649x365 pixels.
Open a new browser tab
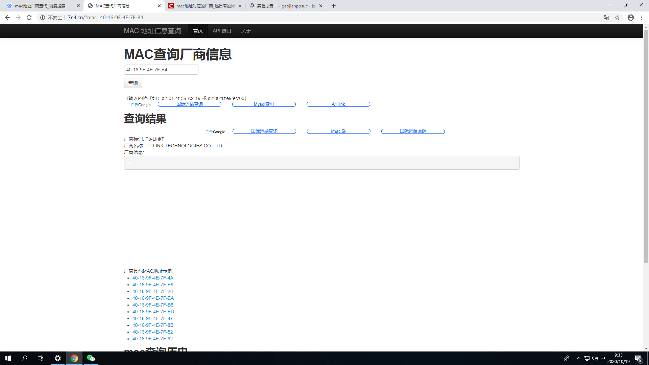tap(334, 6)
